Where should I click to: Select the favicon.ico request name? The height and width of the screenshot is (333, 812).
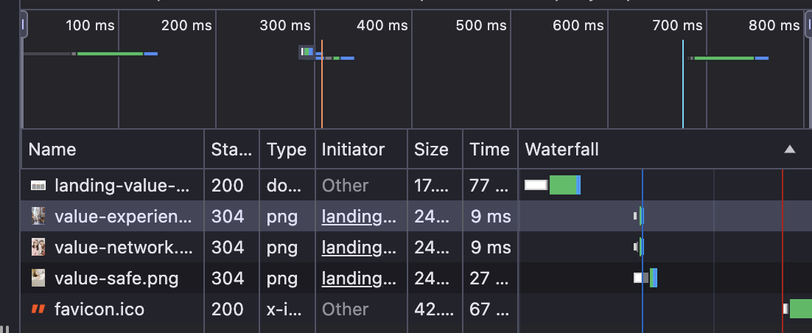[x=99, y=309]
